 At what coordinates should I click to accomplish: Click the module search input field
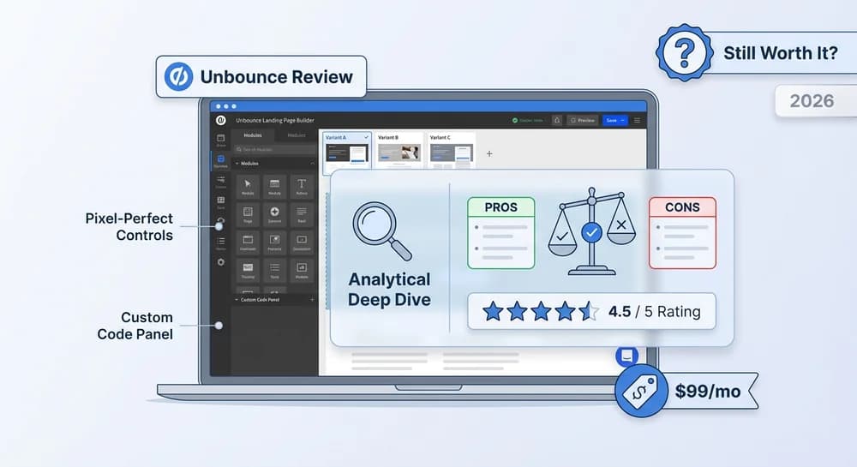pos(275,149)
